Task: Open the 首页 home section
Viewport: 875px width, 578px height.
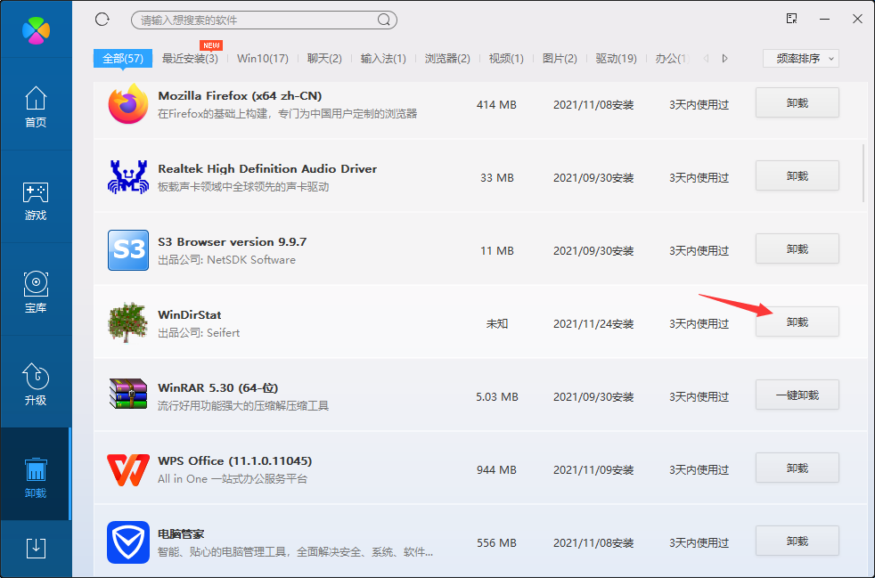Action: pos(36,107)
